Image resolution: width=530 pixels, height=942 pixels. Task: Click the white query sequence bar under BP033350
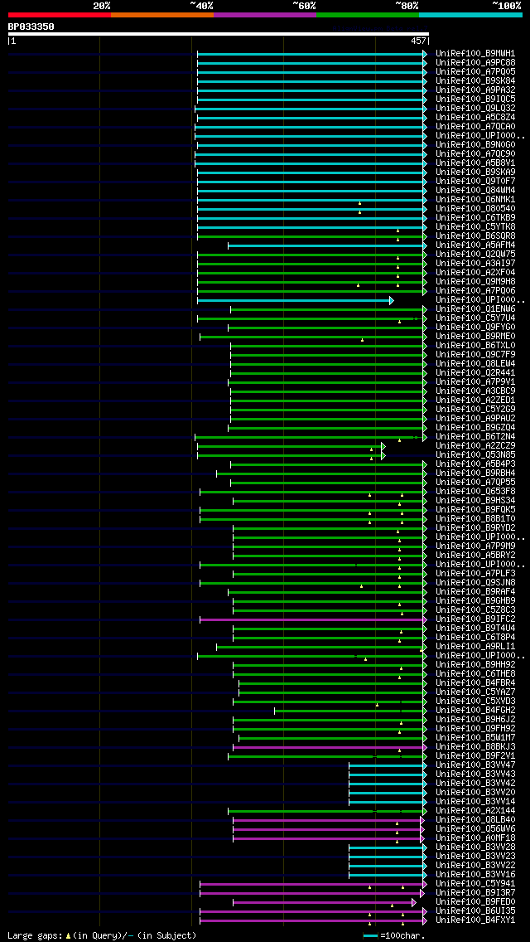219,34
